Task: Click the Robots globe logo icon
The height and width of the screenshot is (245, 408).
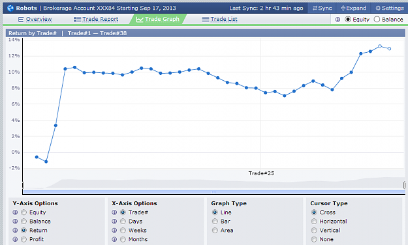Action: point(10,8)
